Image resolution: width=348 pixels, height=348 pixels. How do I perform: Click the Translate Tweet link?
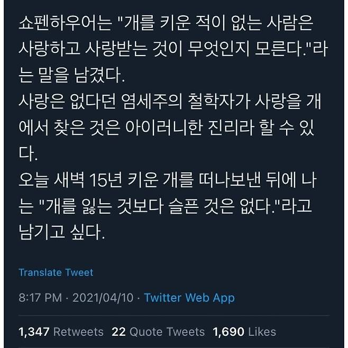click(56, 272)
